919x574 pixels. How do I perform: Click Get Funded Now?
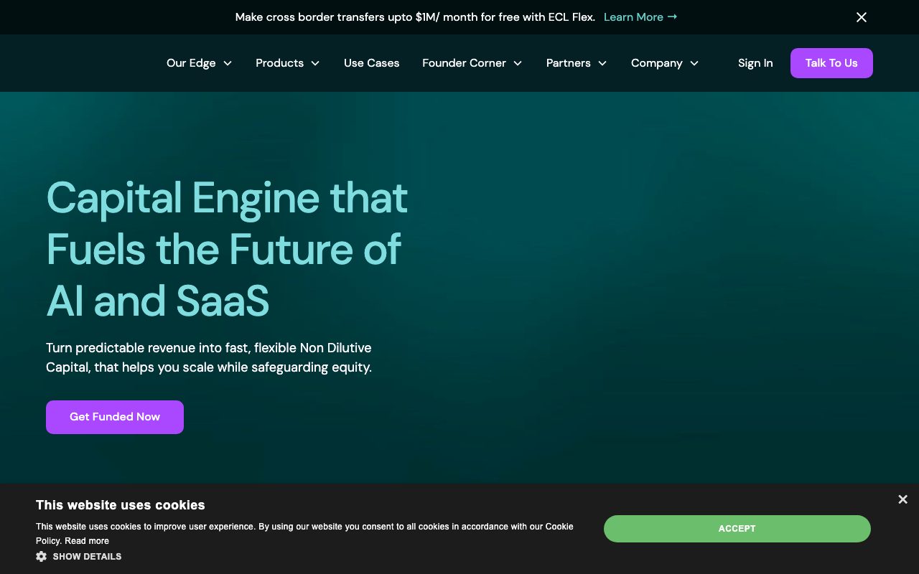pos(115,417)
